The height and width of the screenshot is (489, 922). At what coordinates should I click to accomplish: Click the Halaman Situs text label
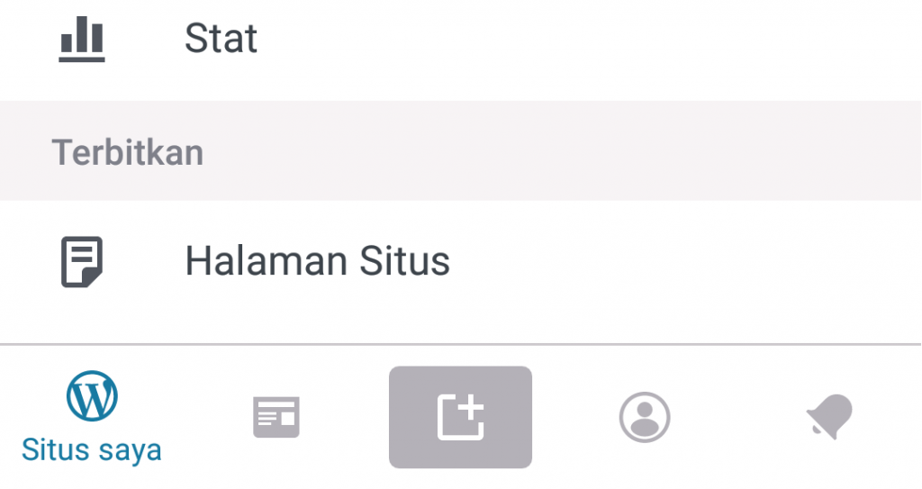[x=318, y=261]
